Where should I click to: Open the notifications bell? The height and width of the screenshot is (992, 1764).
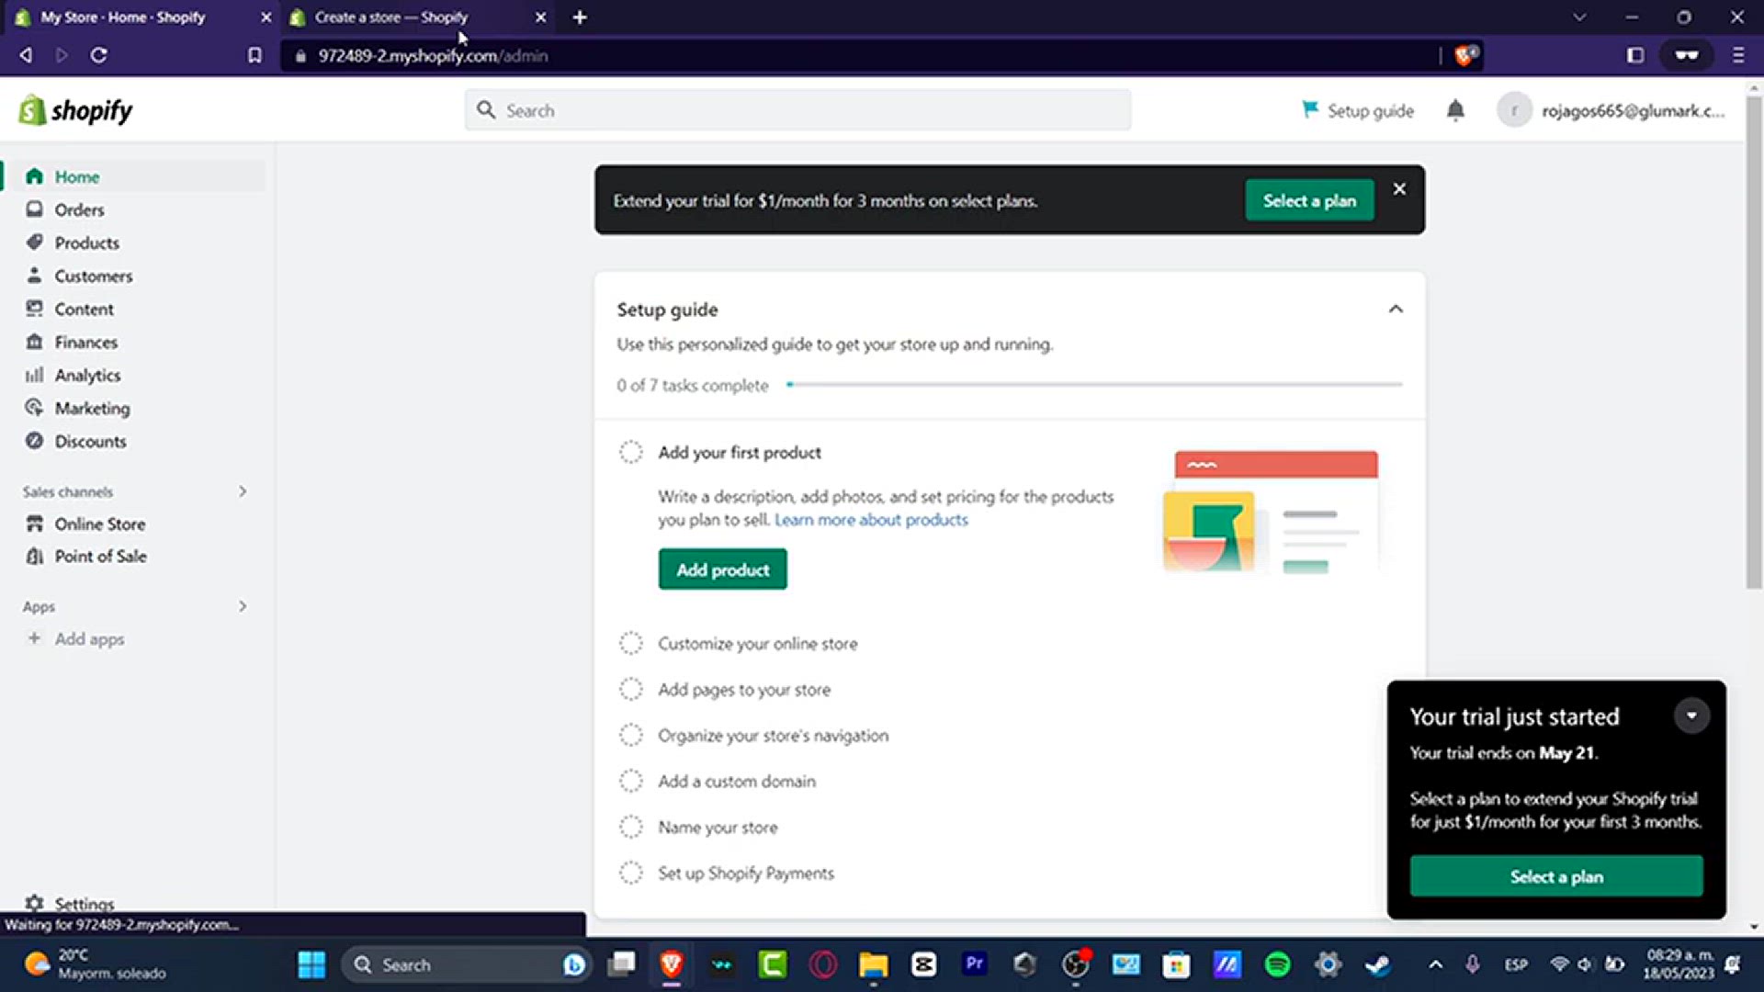pyautogui.click(x=1455, y=110)
